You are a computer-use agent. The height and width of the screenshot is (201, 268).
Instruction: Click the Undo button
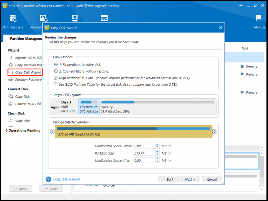51,189
